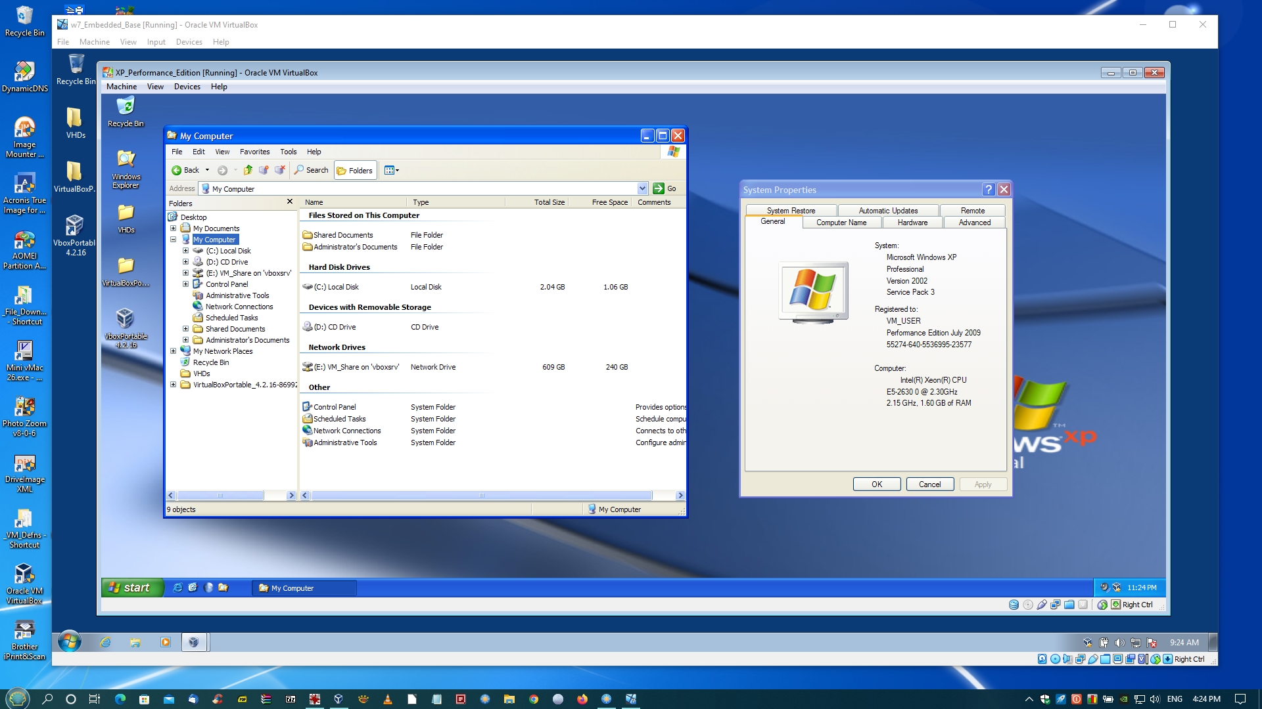Screen dimensions: 1262x709
Task: Switch to Hardware tab
Action: click(x=912, y=223)
